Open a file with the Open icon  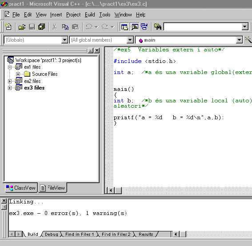coord(22,27)
